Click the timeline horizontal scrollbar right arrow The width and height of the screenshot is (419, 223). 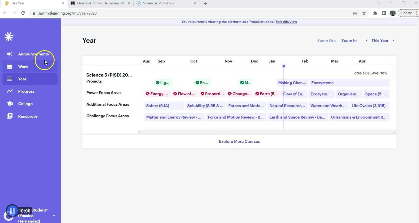394,132
